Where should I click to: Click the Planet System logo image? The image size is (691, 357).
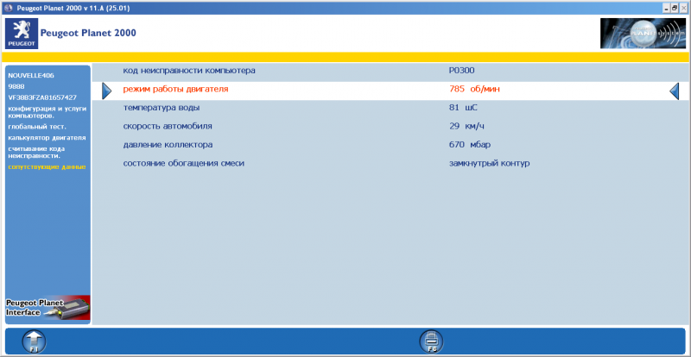point(643,33)
